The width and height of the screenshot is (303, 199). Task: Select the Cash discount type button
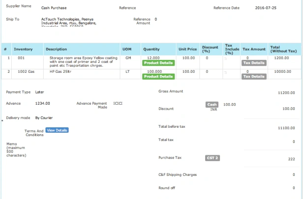pyautogui.click(x=212, y=105)
